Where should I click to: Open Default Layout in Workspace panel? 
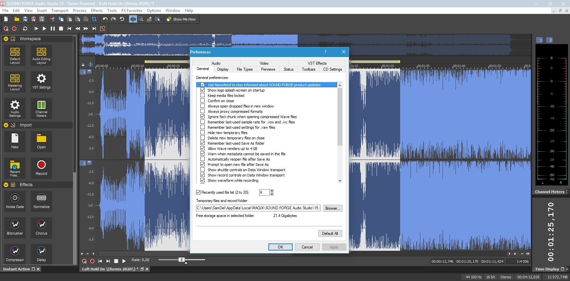click(x=15, y=55)
